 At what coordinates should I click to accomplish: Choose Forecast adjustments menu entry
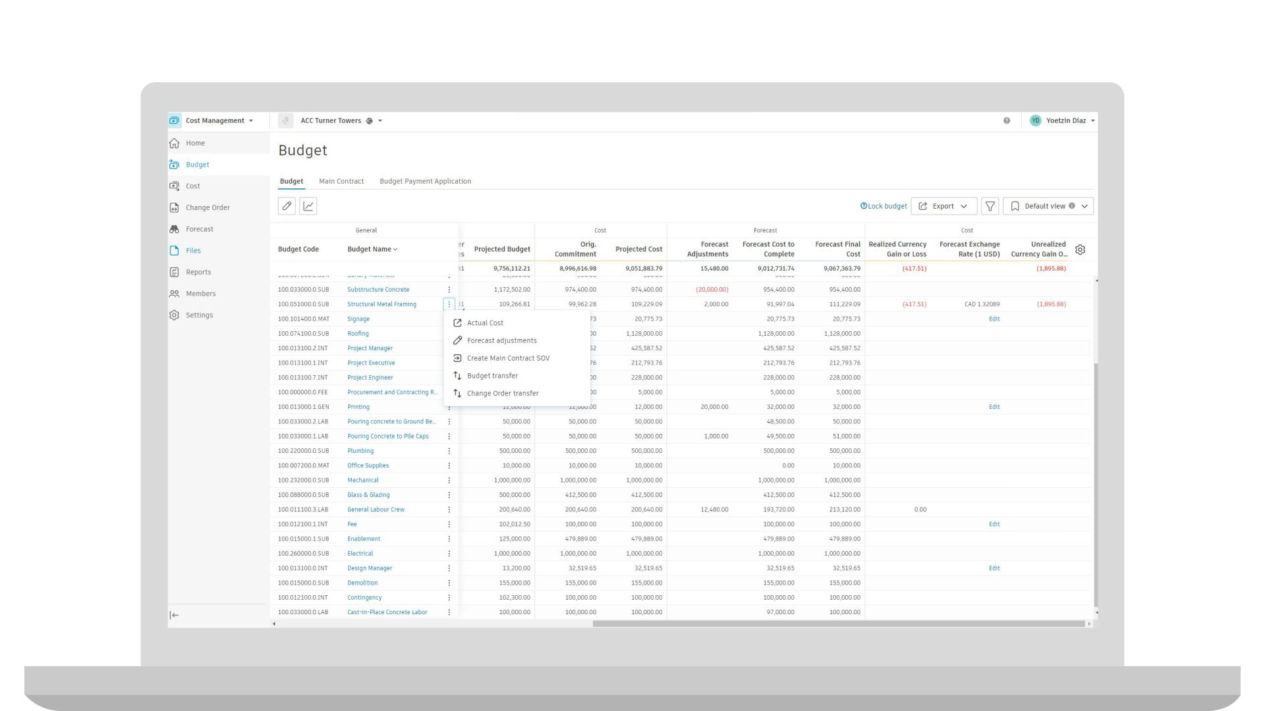(x=501, y=340)
